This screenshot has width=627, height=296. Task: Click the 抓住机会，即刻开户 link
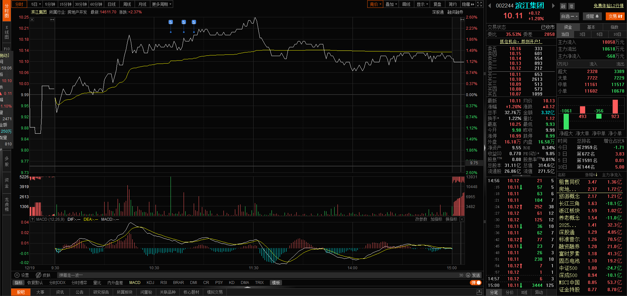(x=520, y=42)
